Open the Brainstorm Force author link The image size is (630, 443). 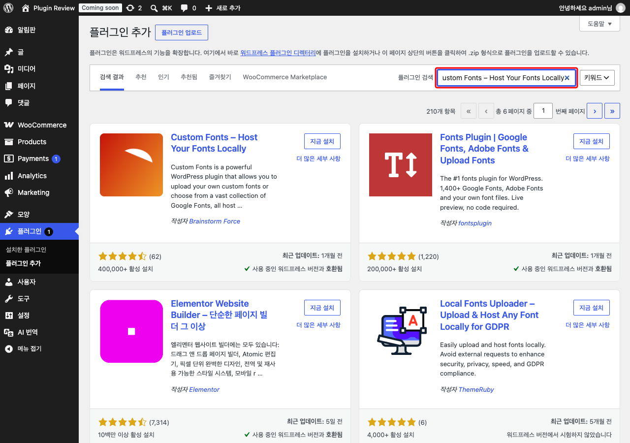[x=215, y=221]
